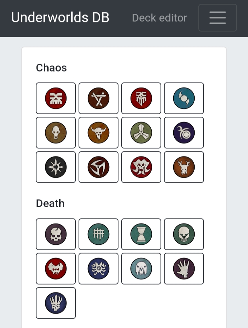Select the purple skeletal hand faction icon
Image resolution: width=248 pixels, height=328 pixels.
tap(184, 268)
